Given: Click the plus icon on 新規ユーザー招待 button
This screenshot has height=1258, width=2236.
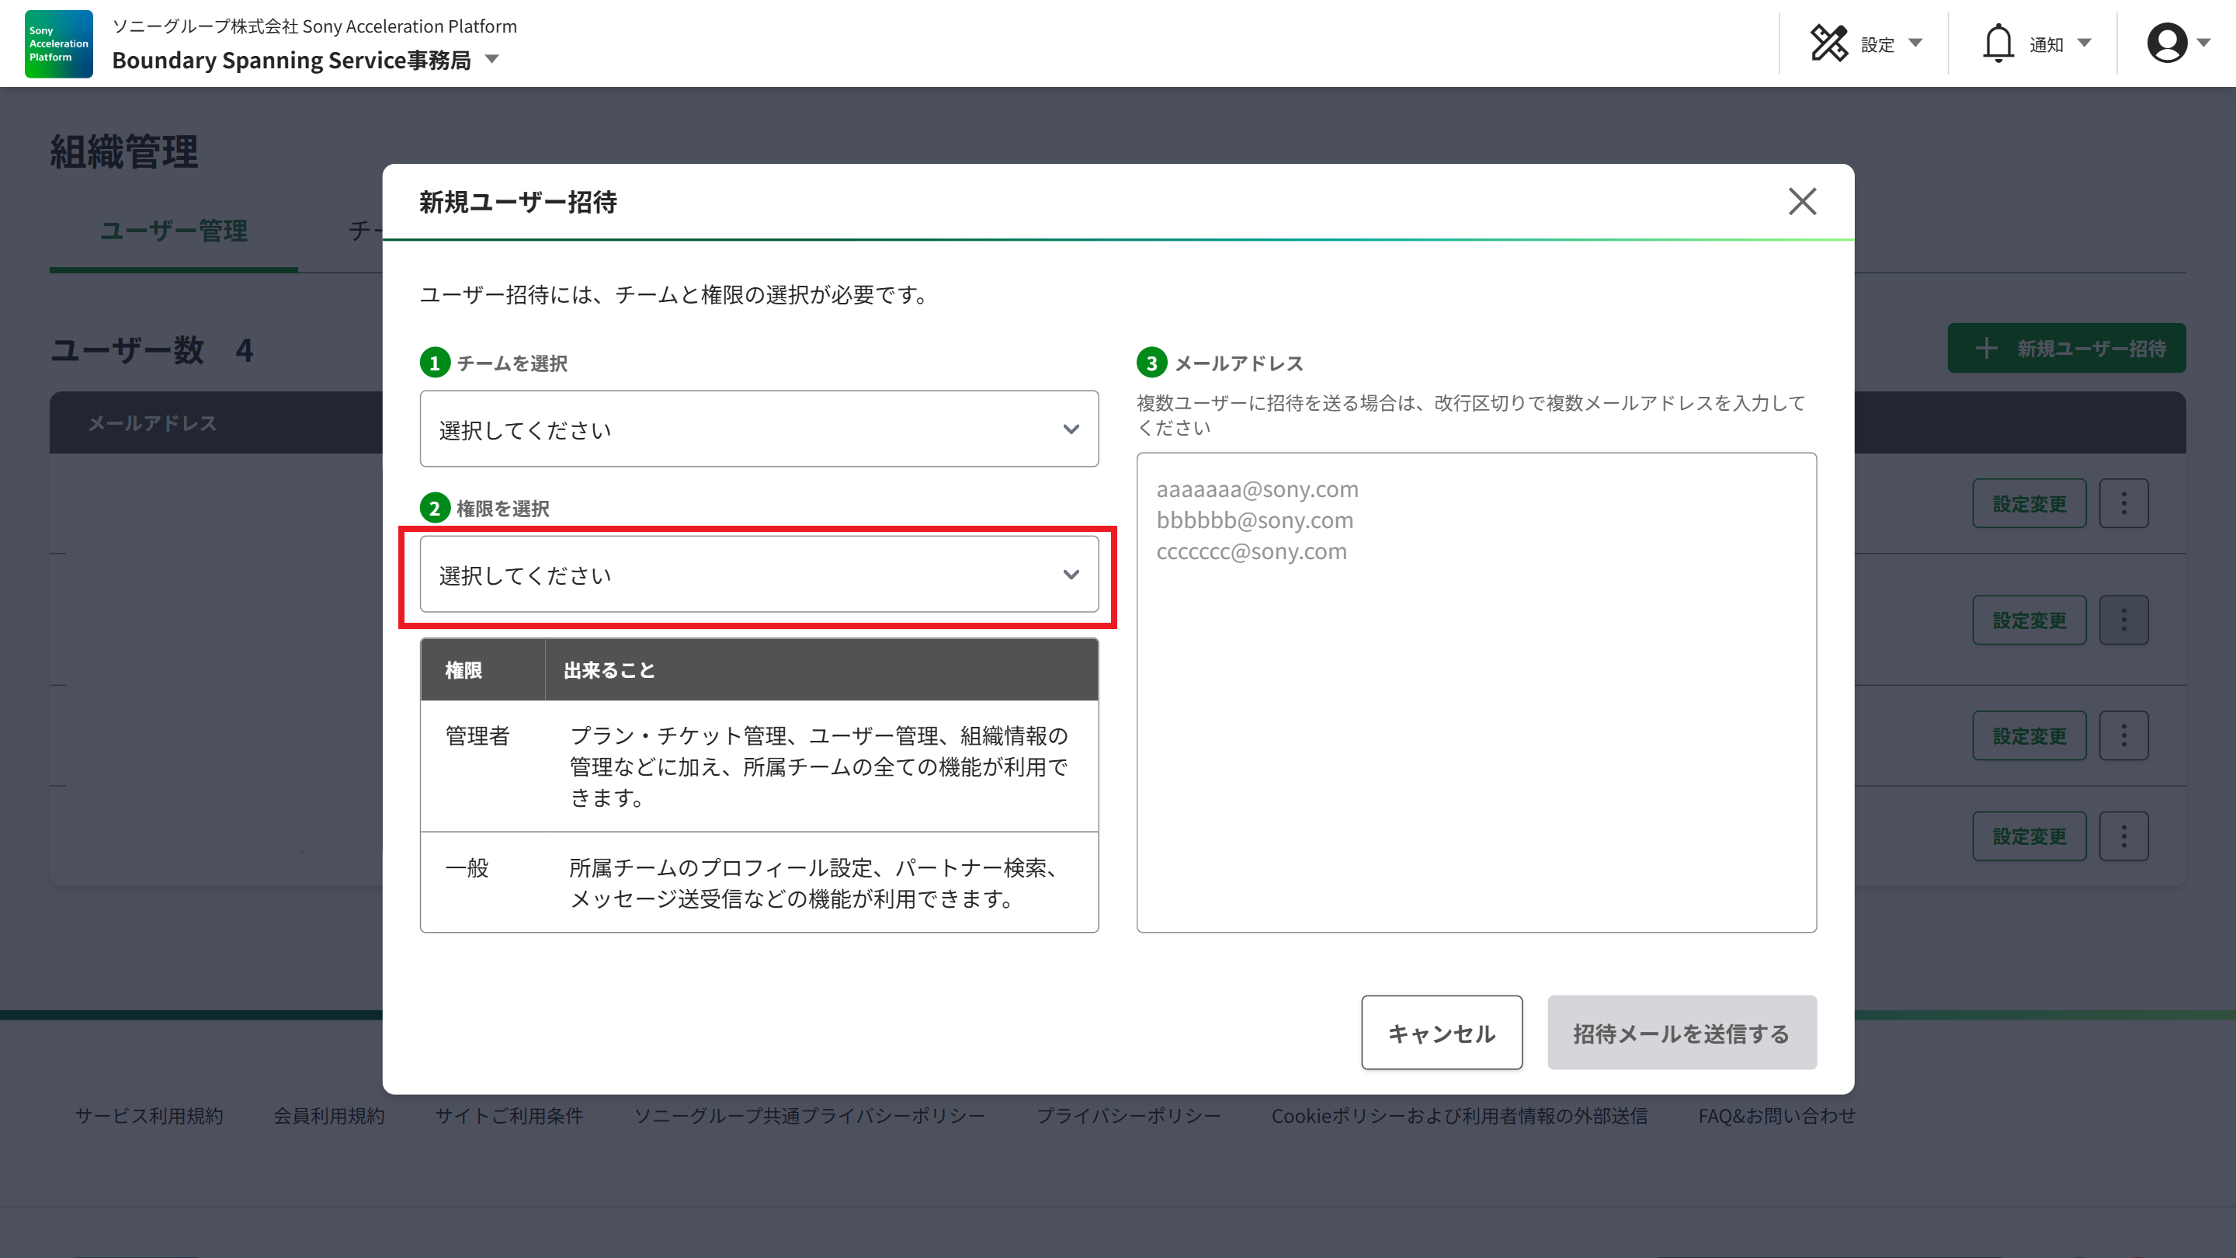Looking at the screenshot, I should [x=1988, y=348].
